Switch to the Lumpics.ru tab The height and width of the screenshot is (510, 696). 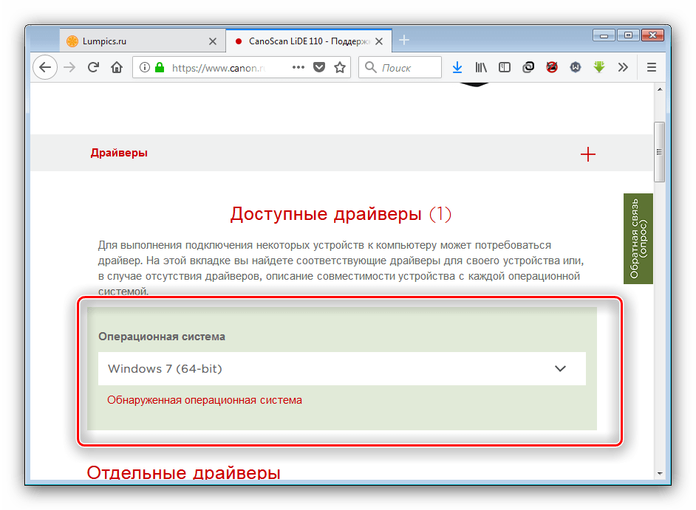click(133, 41)
